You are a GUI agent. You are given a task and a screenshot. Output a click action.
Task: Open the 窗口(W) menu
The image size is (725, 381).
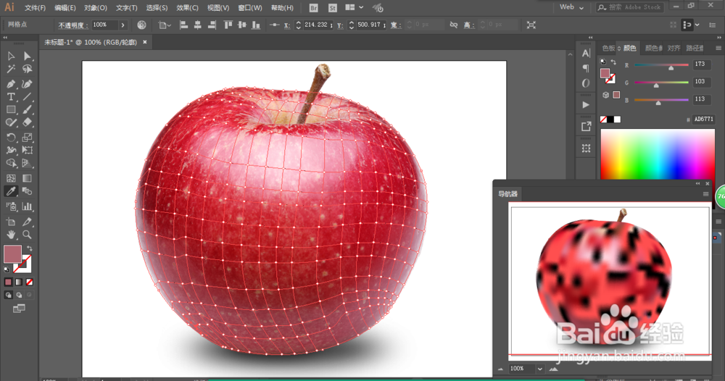pos(249,8)
